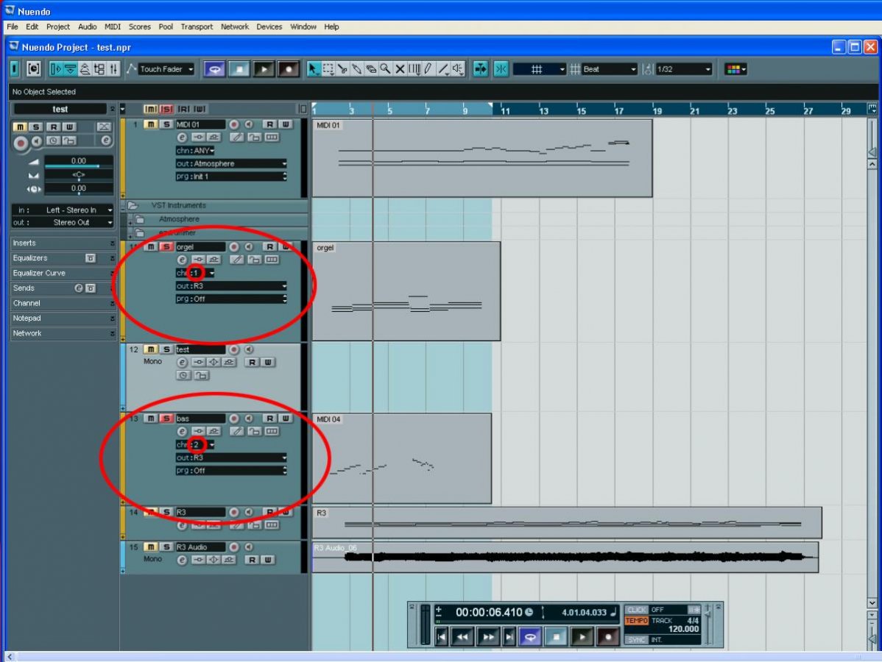882x662 pixels.
Task: Open the Network inspector section
Action: click(63, 333)
